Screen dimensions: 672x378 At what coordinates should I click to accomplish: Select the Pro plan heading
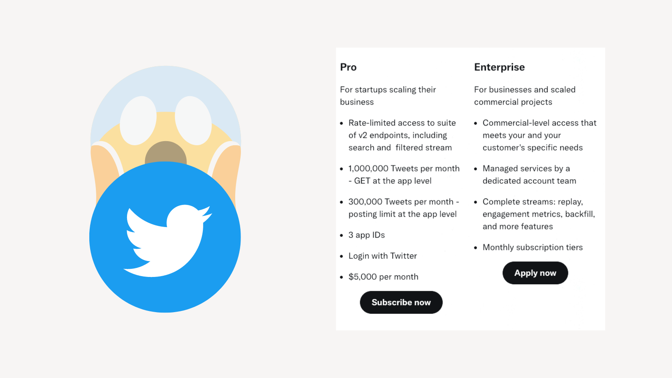348,67
